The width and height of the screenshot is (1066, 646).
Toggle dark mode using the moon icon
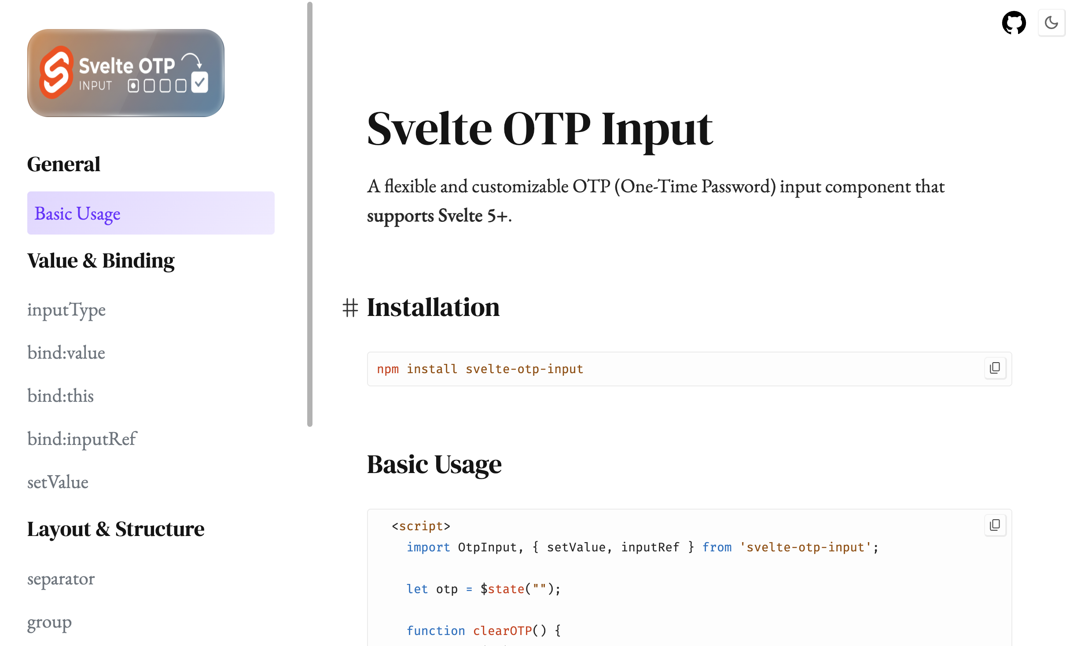coord(1051,23)
